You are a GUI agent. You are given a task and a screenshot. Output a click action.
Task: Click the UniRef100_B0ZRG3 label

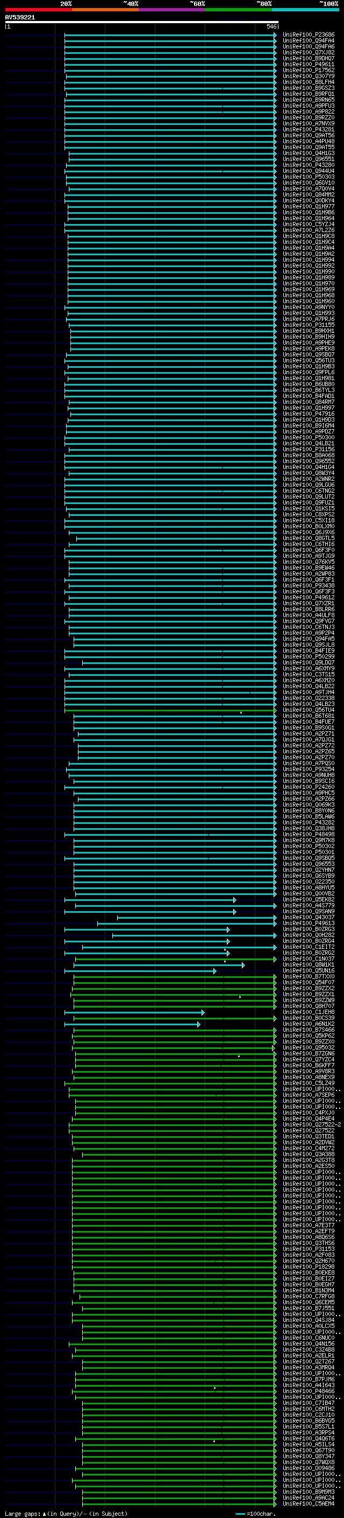pyautogui.click(x=309, y=929)
